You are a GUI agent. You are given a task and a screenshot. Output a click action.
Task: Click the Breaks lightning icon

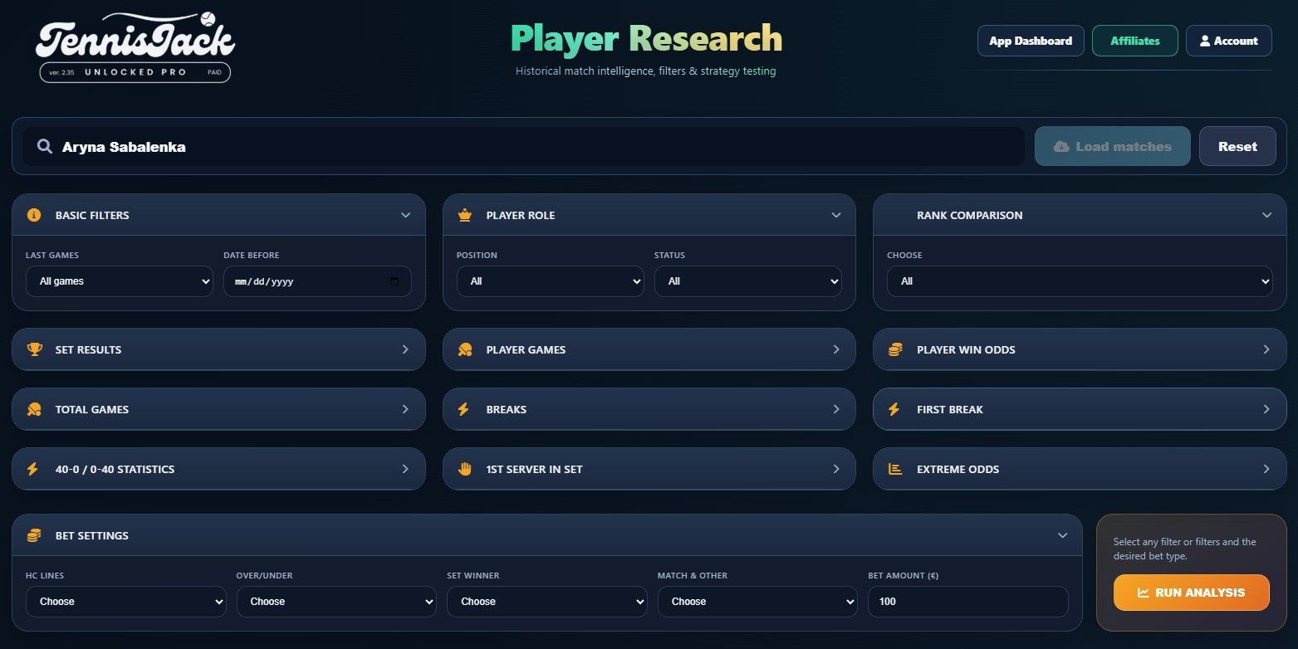pos(464,409)
